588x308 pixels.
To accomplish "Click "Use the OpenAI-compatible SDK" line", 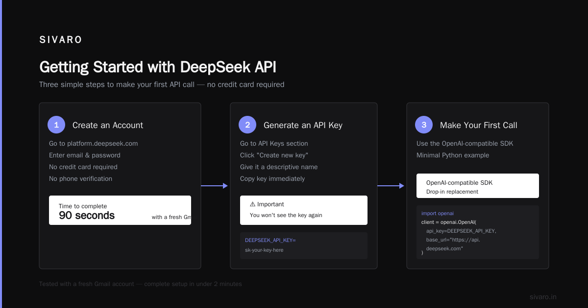I will (465, 143).
